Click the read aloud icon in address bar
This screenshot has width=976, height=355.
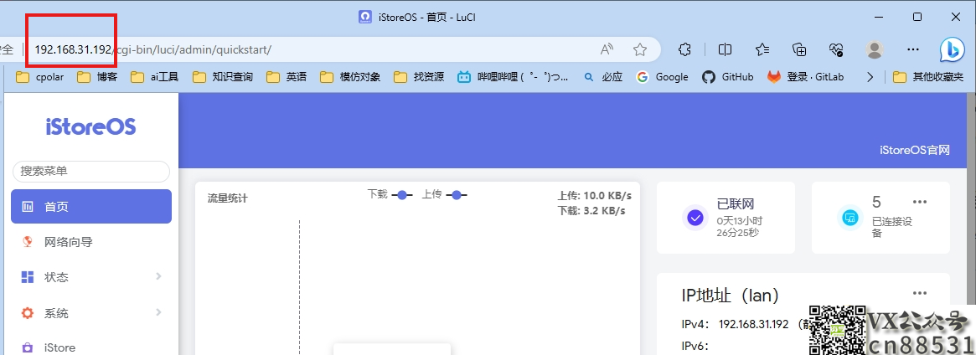tap(607, 49)
